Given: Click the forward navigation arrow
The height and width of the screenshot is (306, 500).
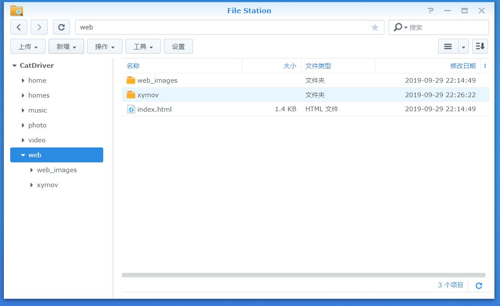Looking at the screenshot, I should tap(39, 27).
